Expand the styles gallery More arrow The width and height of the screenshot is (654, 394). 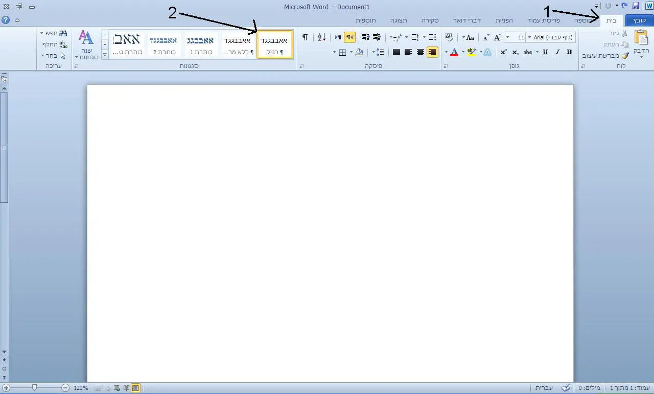[105, 55]
